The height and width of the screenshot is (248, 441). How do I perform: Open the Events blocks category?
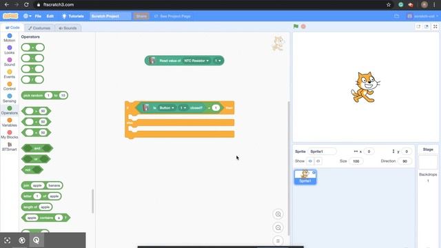click(9, 74)
